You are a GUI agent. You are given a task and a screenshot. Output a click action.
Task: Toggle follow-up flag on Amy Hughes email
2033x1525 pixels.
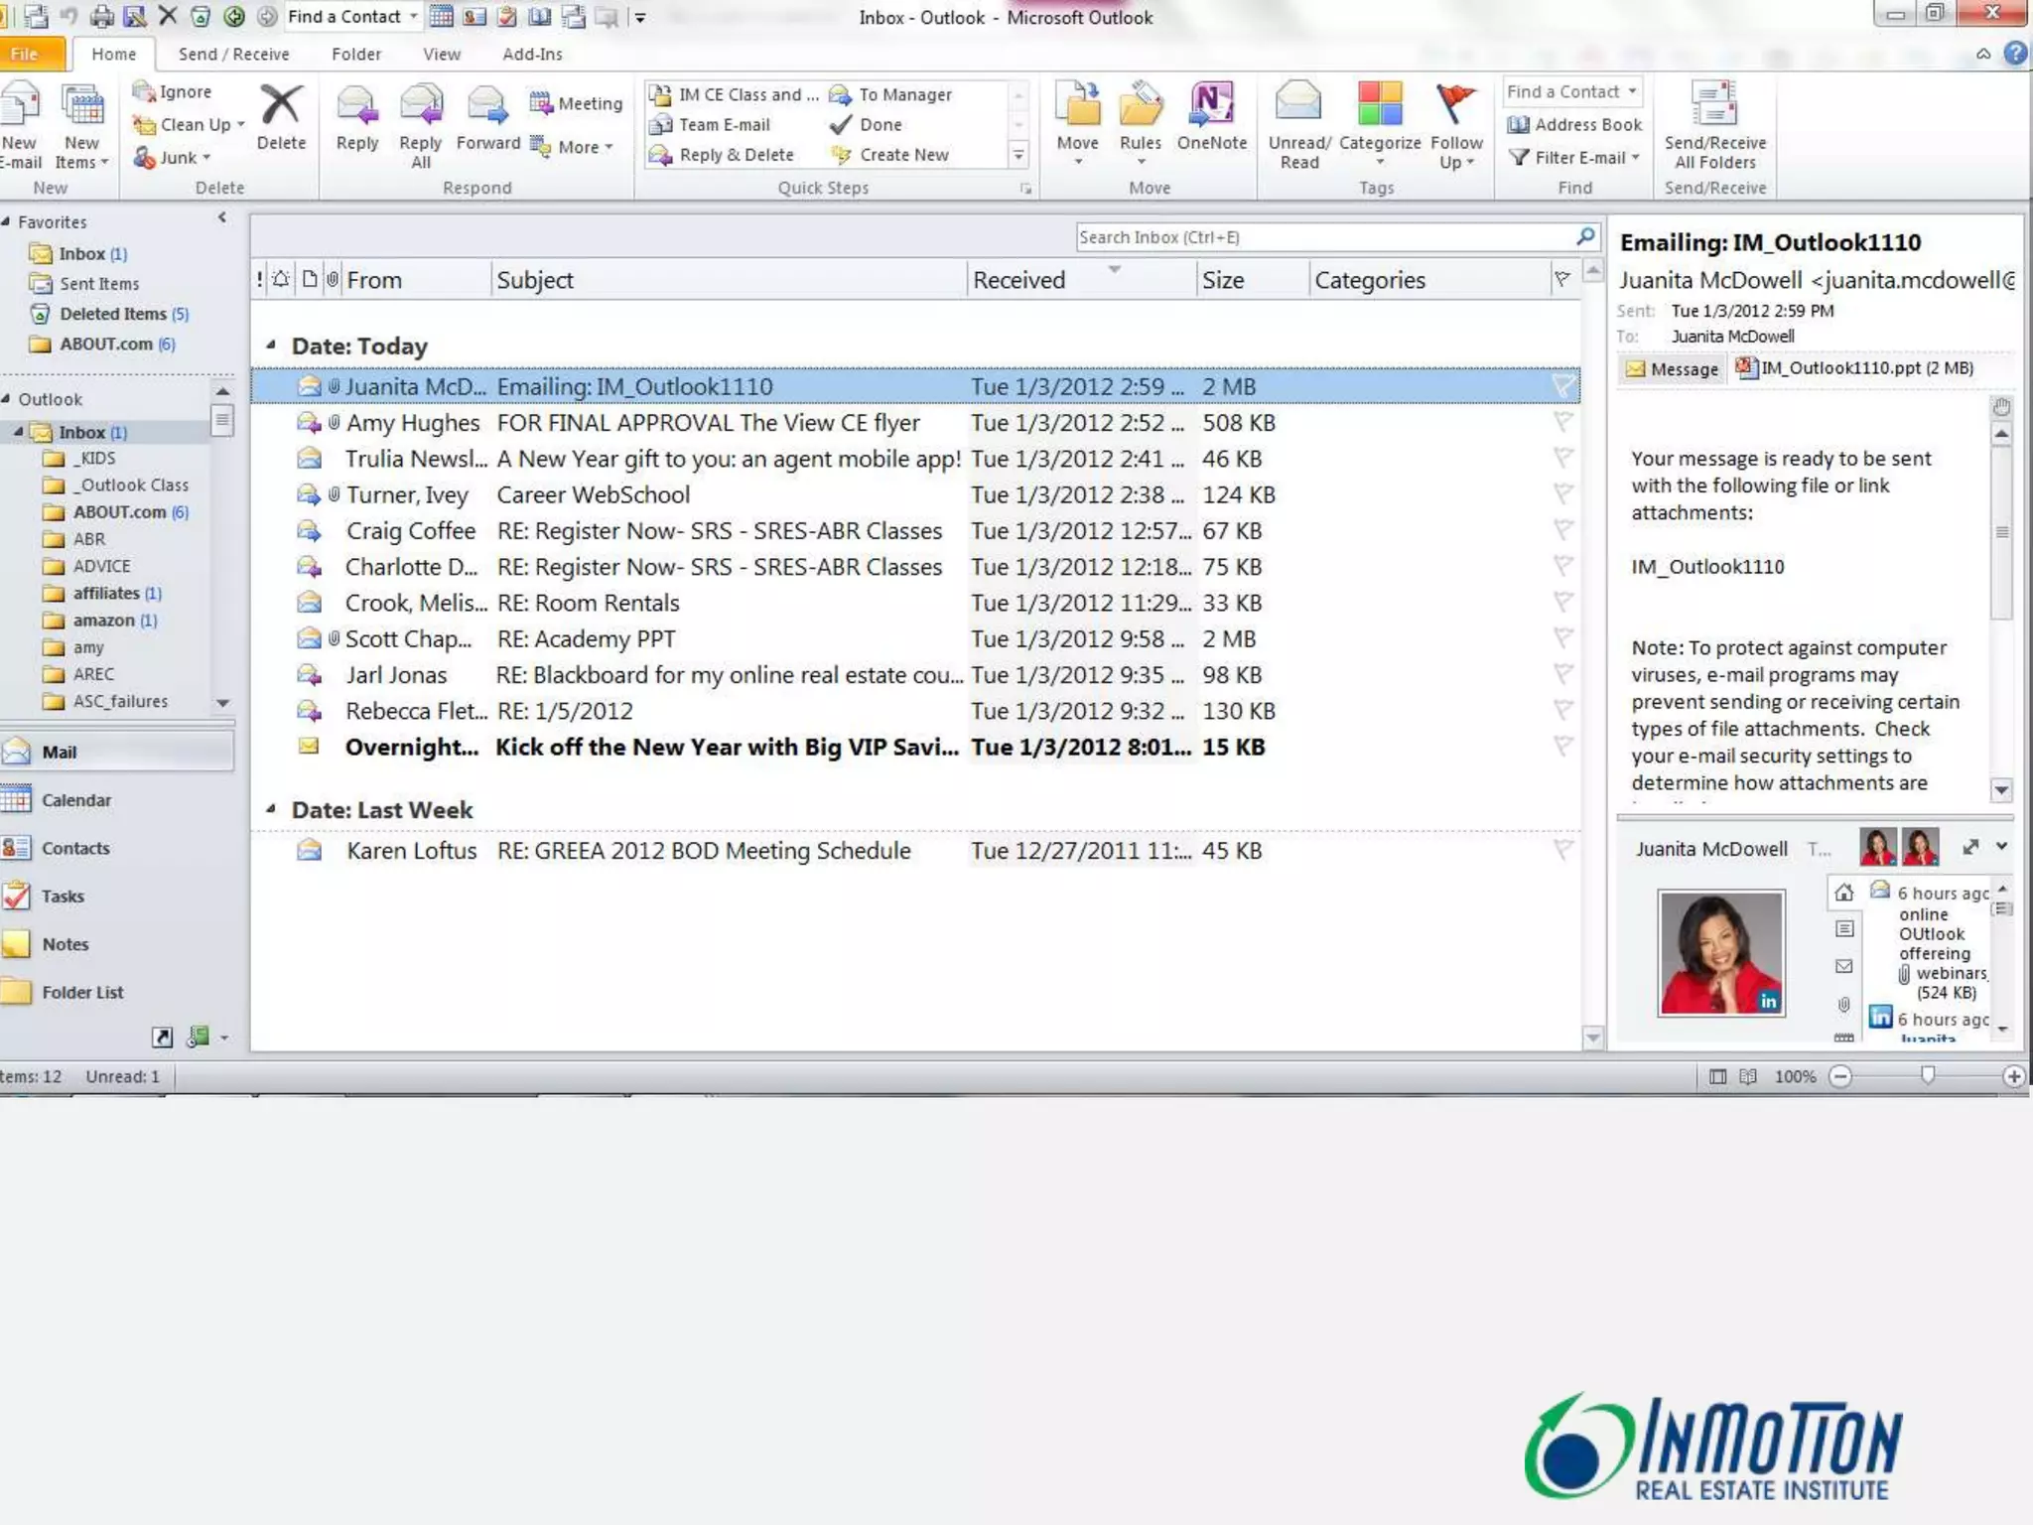tap(1562, 423)
